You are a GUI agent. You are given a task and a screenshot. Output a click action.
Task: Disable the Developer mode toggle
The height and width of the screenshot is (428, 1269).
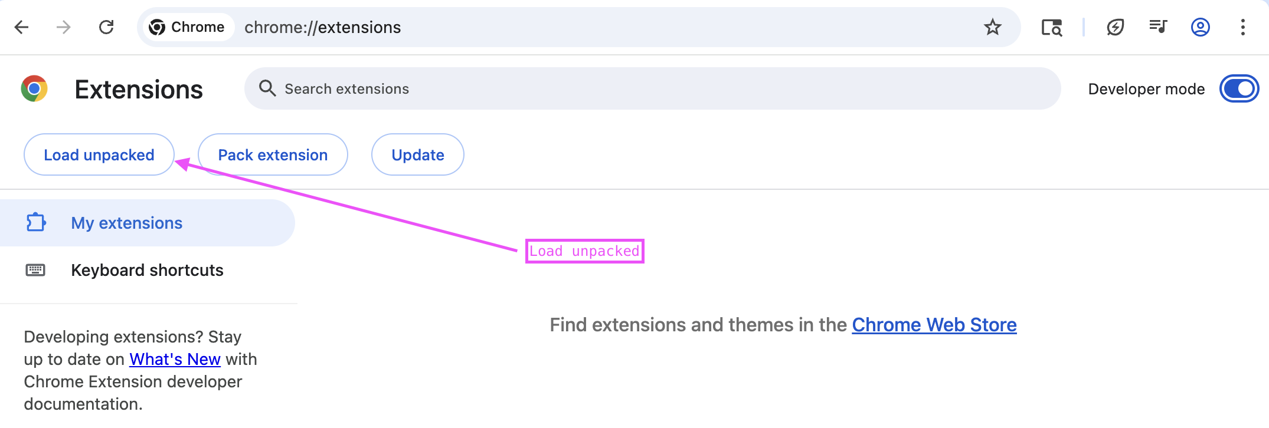click(x=1239, y=89)
